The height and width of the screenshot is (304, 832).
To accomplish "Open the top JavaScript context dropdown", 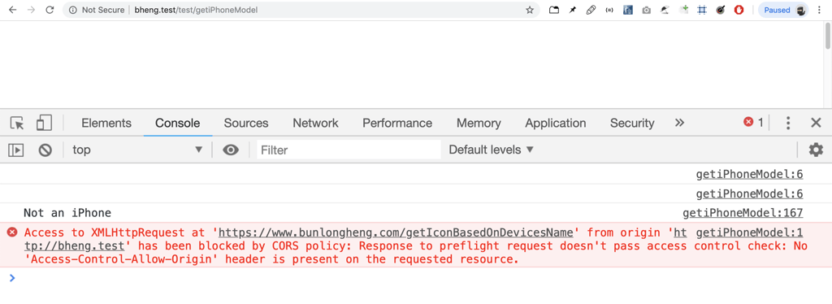I will 137,150.
